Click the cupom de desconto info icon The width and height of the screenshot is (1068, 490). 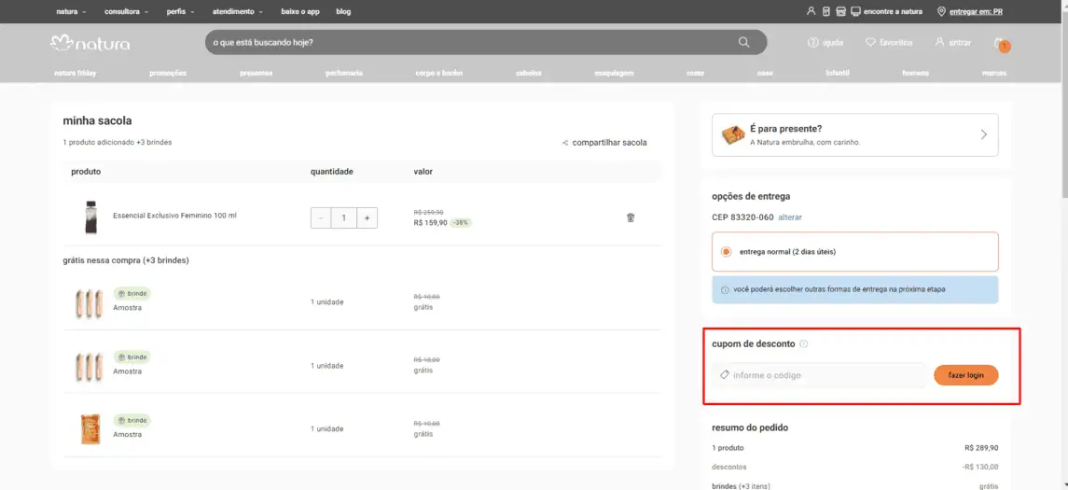click(x=804, y=344)
